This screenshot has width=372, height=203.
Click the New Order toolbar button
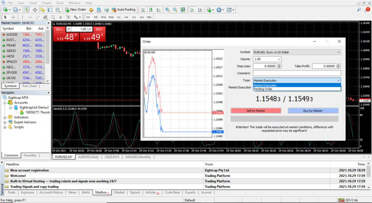76,10
